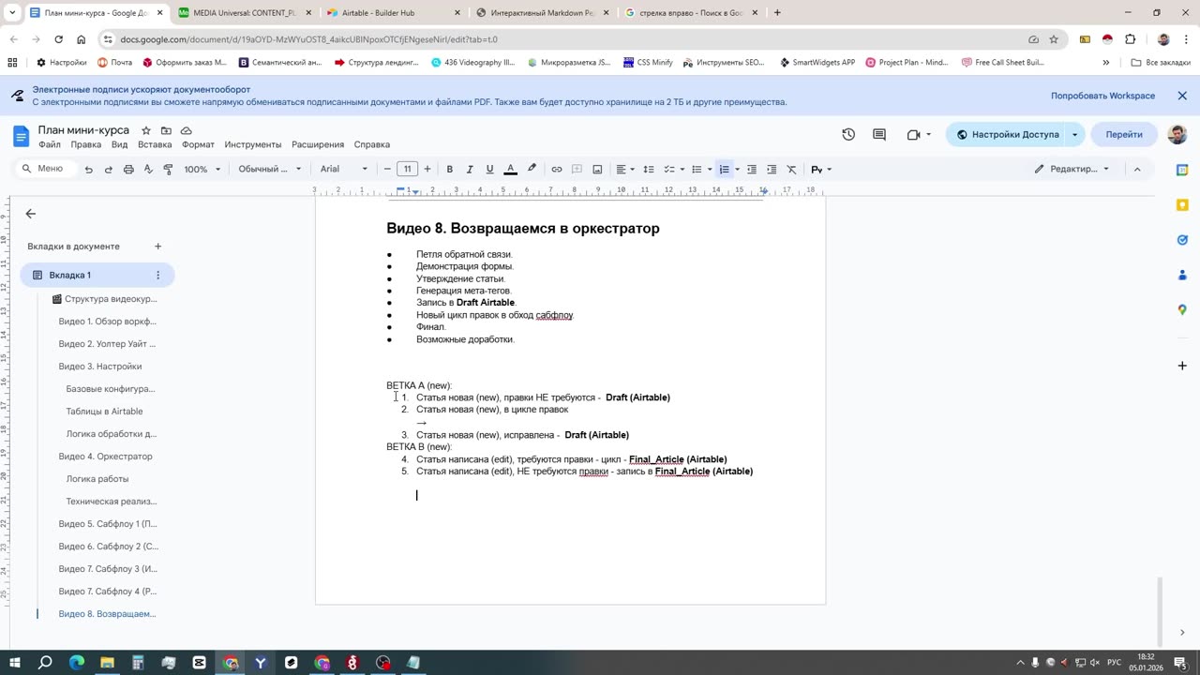Open line and paragraph spacing
The image size is (1200, 675).
pyautogui.click(x=648, y=170)
